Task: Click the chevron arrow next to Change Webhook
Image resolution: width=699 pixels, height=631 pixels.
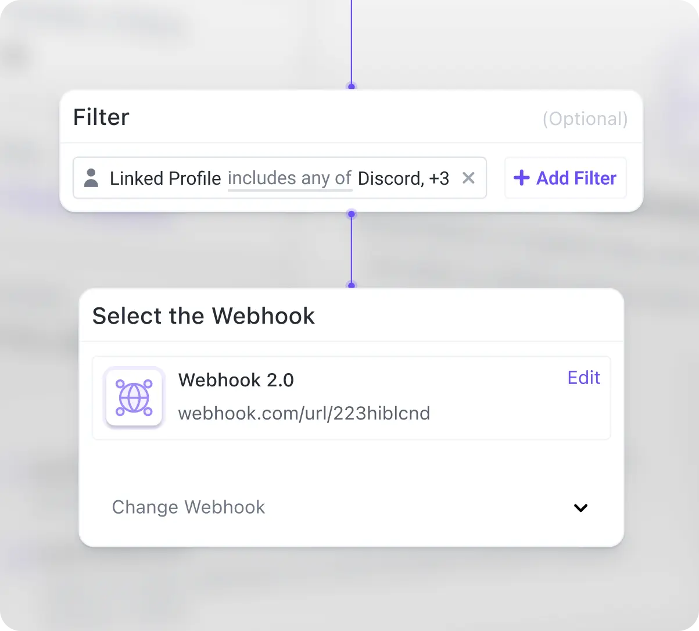Action: 580,508
